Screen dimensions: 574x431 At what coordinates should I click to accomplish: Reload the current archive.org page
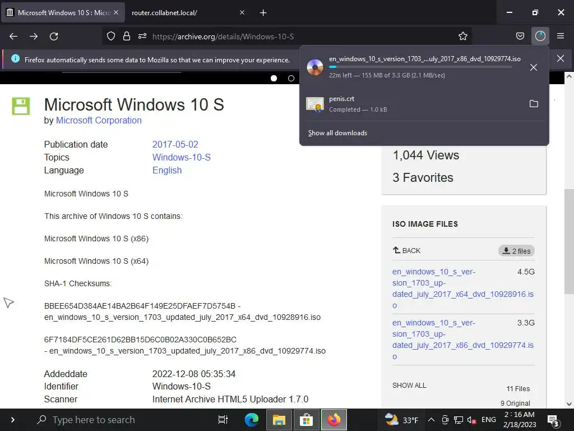[x=54, y=36]
